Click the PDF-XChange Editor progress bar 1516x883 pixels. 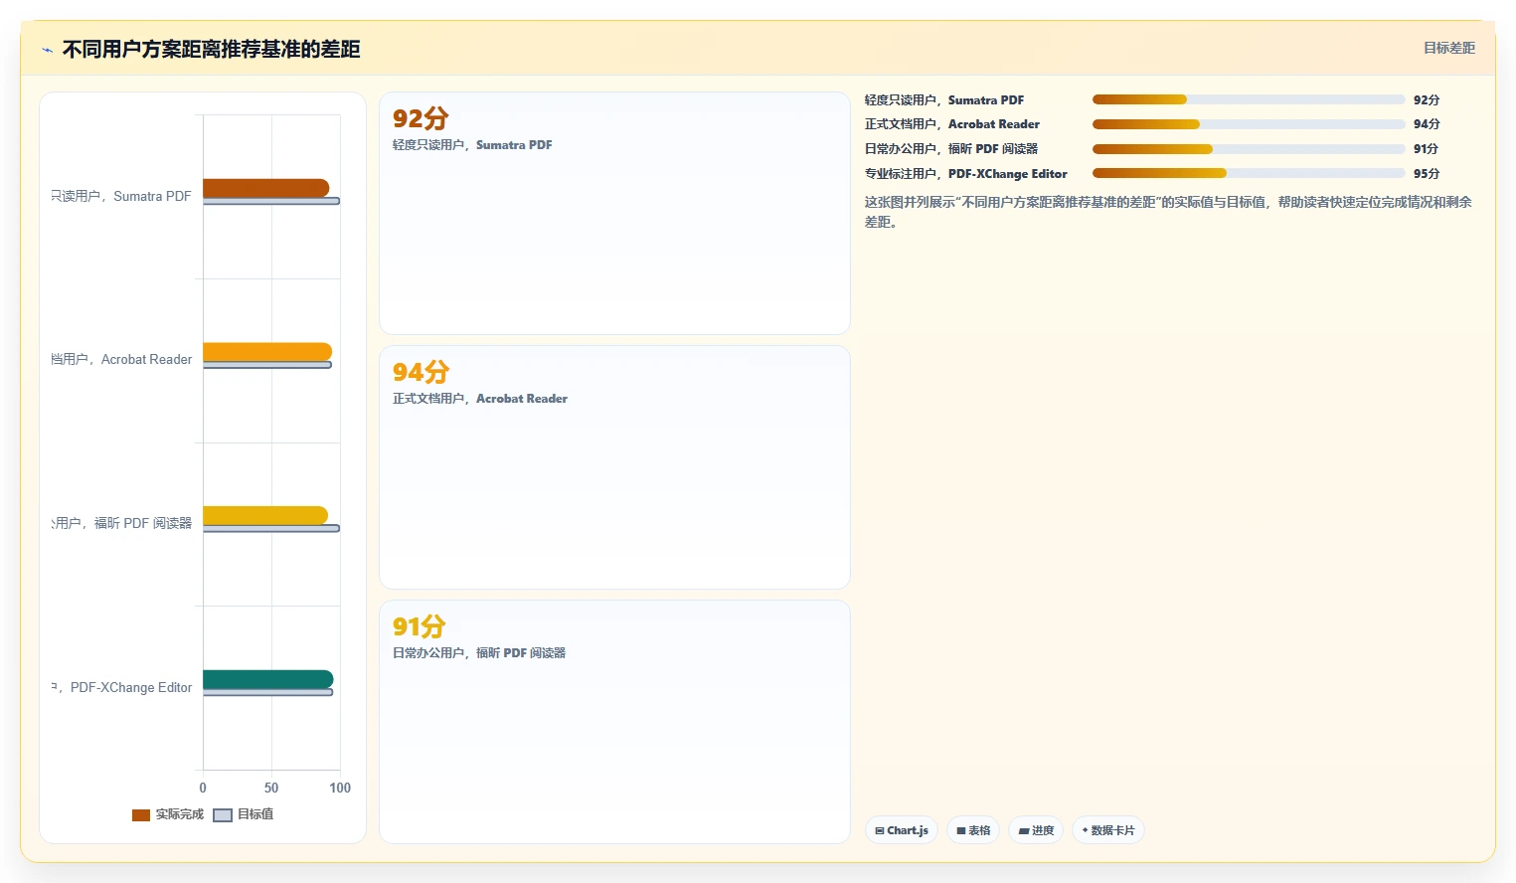pyautogui.click(x=1249, y=173)
